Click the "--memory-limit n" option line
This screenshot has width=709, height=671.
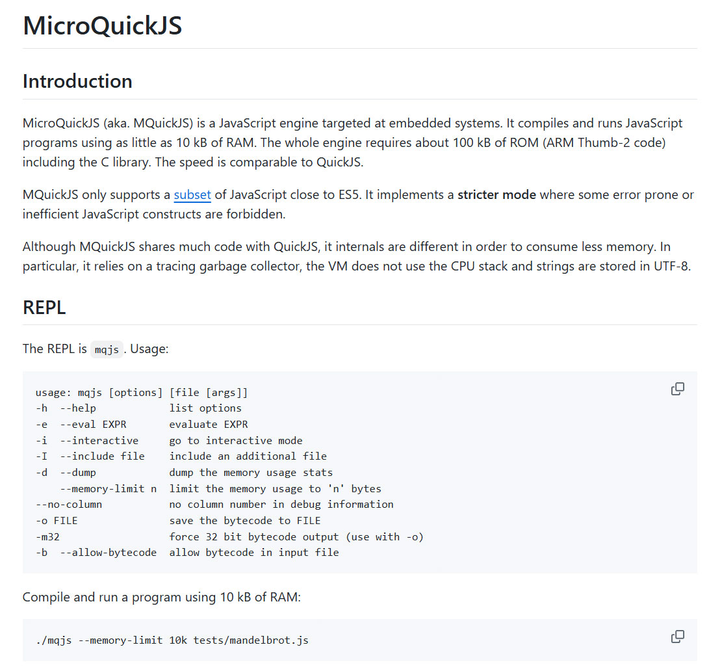pos(108,488)
